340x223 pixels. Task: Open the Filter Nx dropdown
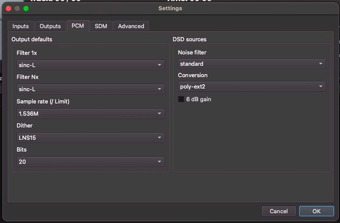[91, 89]
